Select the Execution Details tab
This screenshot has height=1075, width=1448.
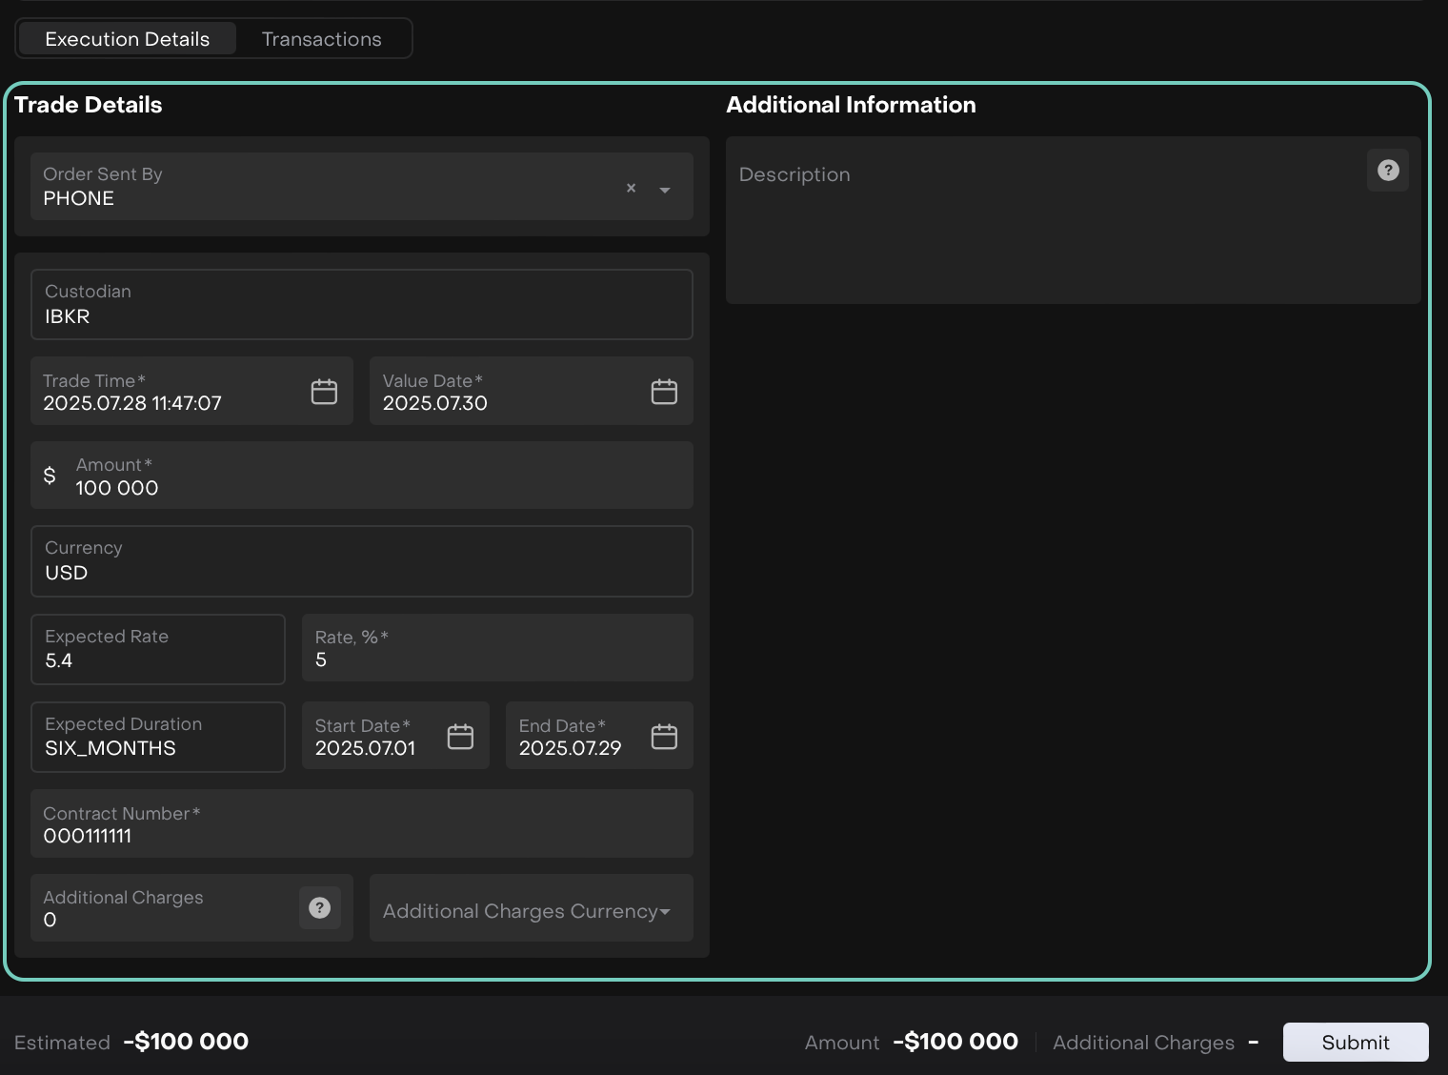(x=127, y=39)
